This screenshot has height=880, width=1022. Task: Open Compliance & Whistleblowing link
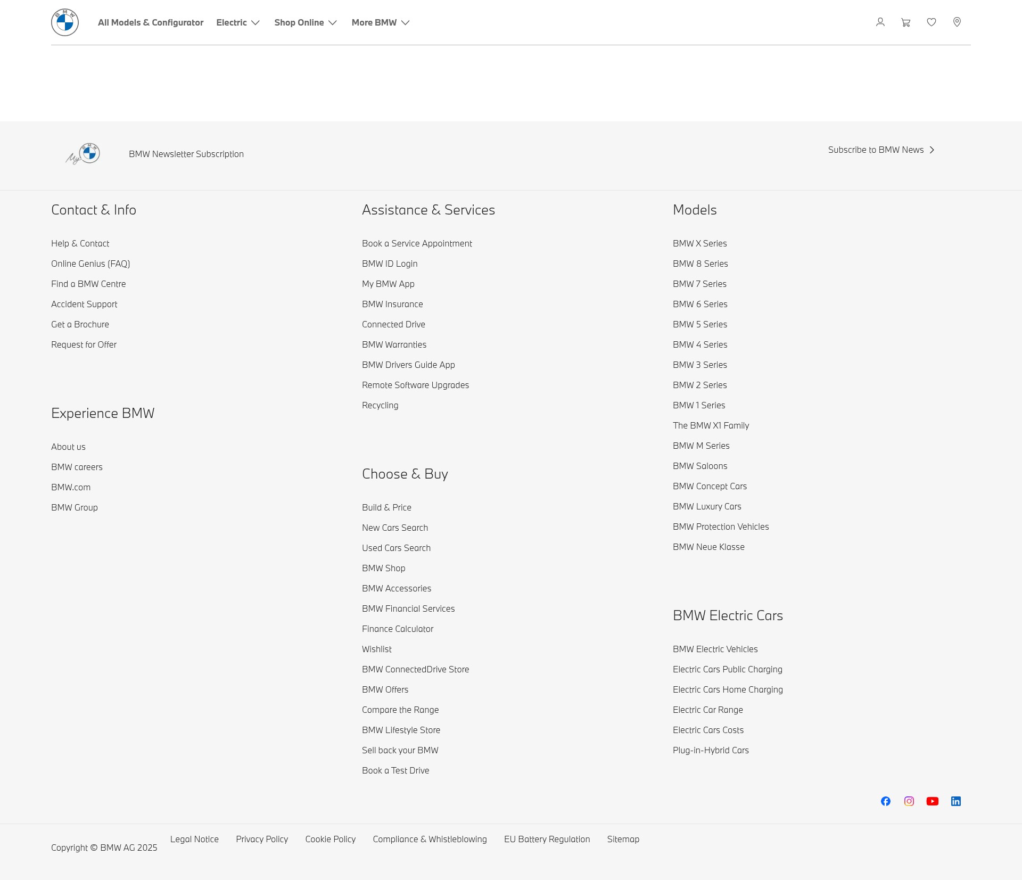tap(430, 839)
